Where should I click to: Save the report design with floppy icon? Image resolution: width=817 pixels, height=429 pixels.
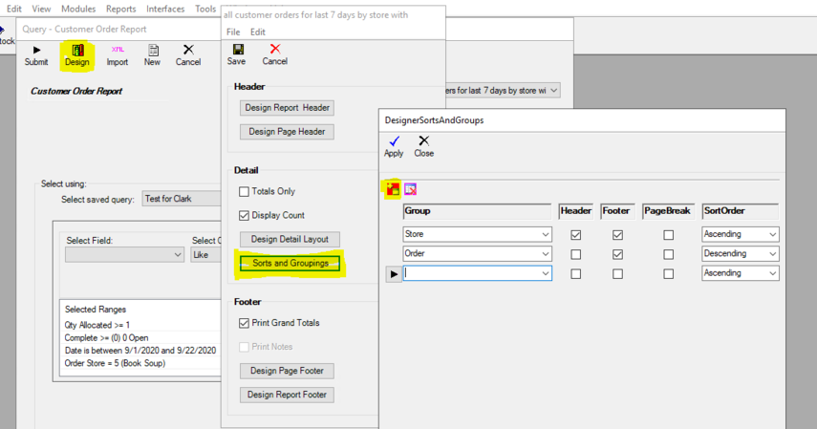coord(237,54)
